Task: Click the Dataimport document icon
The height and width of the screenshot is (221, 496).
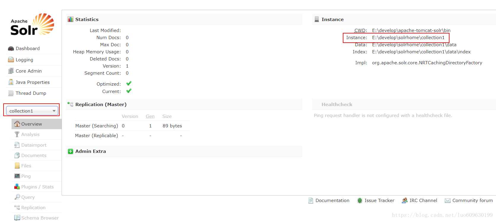Action: [x=17, y=145]
